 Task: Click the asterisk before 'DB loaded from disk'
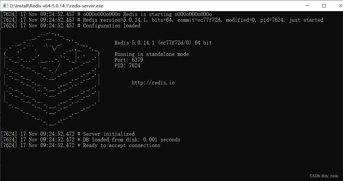79,140
